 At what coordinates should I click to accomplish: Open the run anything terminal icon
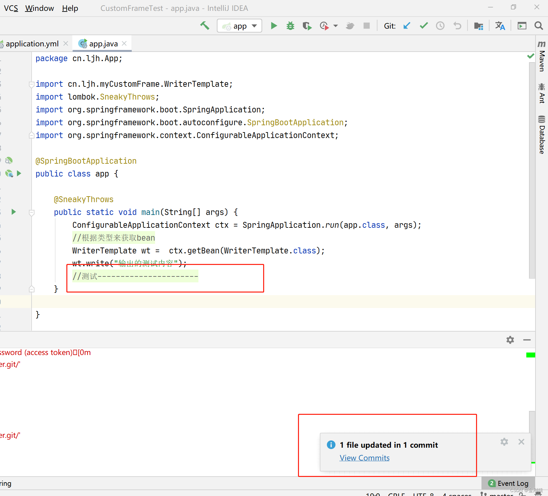522,26
